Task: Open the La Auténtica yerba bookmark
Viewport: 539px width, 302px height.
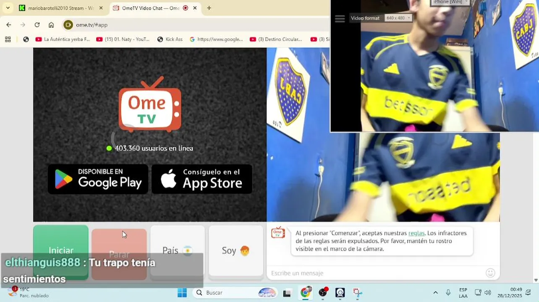Action: pos(63,39)
